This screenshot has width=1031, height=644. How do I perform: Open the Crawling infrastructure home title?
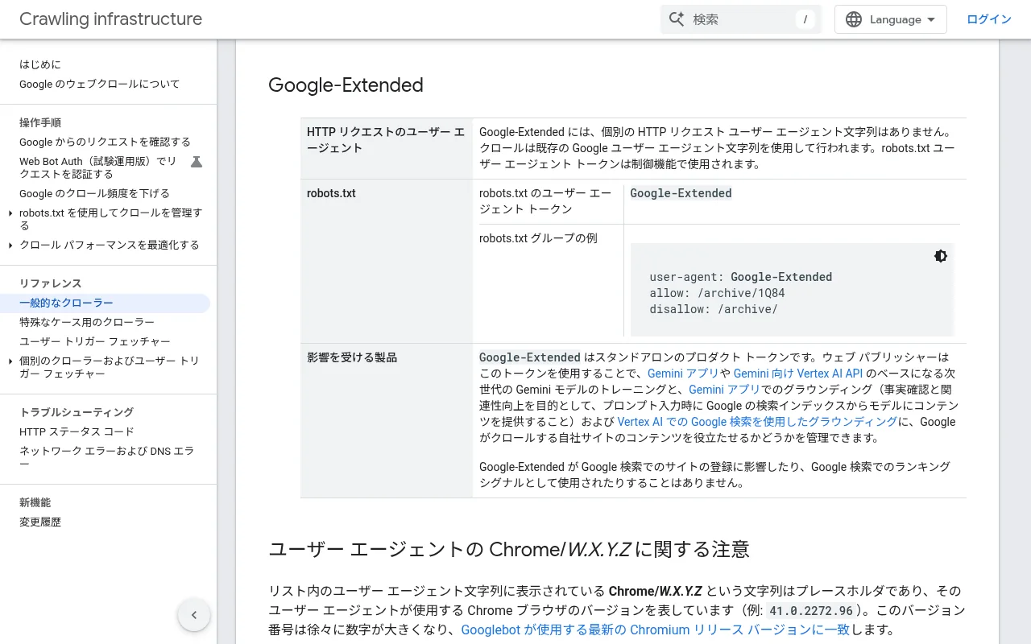click(111, 19)
